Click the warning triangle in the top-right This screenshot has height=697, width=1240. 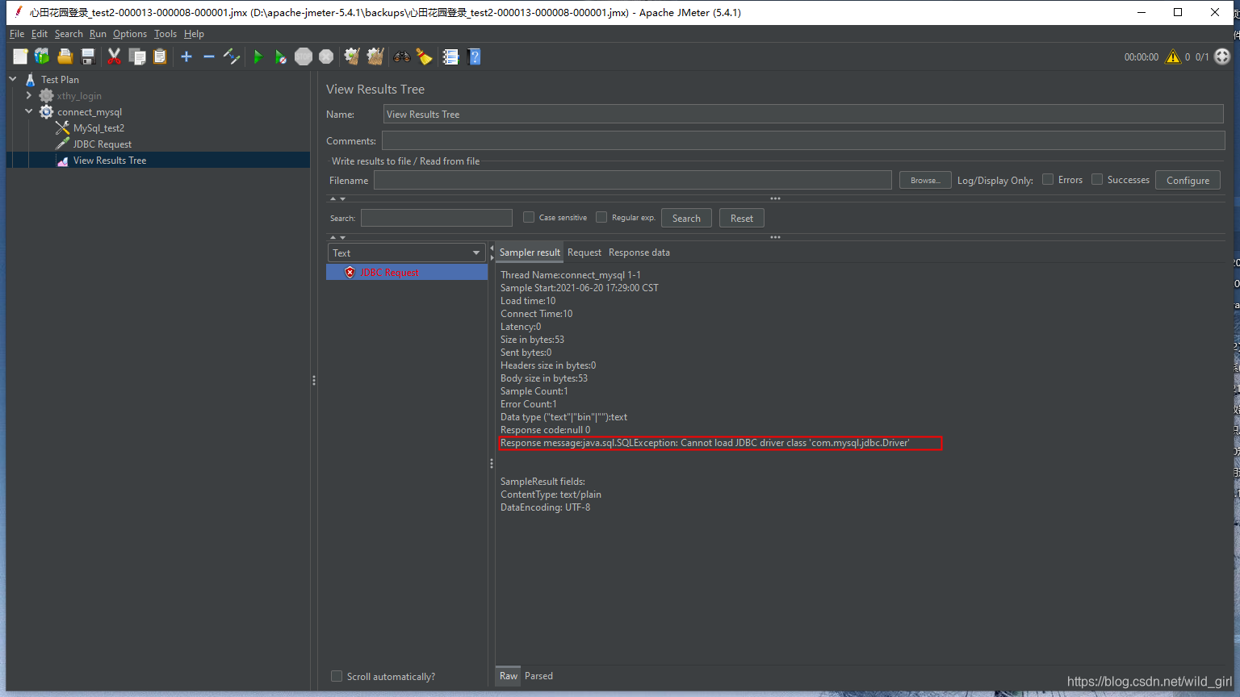[1173, 56]
